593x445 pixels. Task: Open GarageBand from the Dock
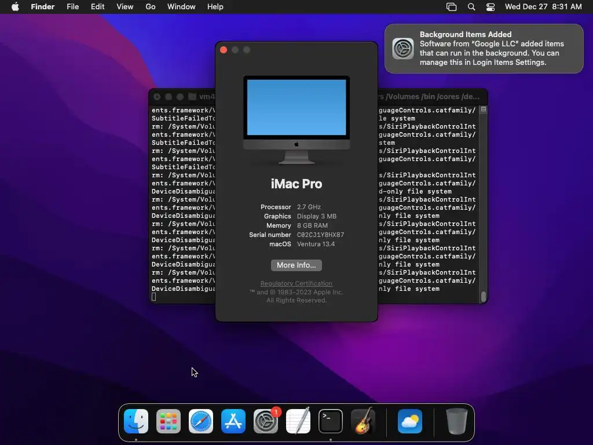click(363, 421)
